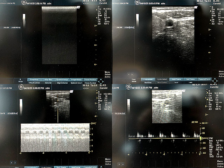Click the Carotid preset label on the top-left screen
This screenshot has width=224, height=168.
click(103, 3)
